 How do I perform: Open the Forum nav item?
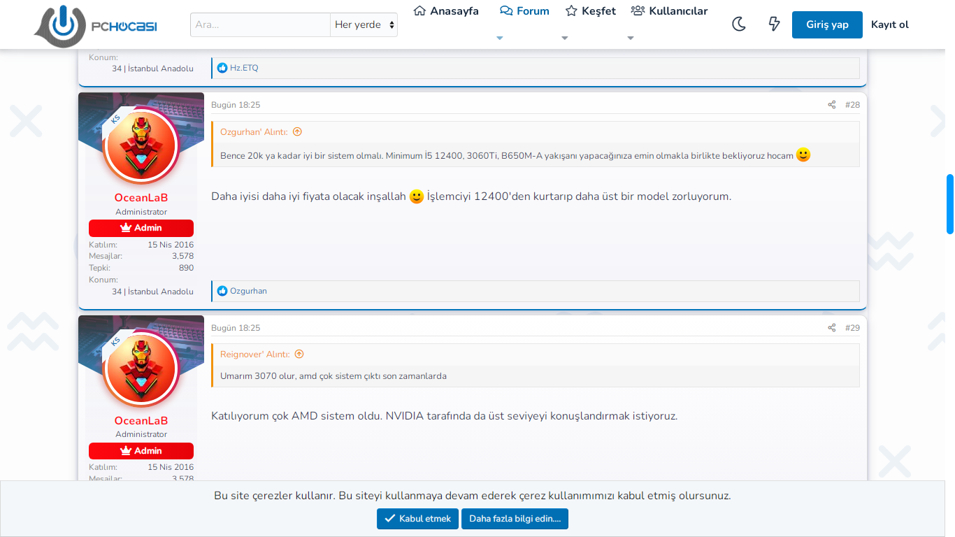524,11
